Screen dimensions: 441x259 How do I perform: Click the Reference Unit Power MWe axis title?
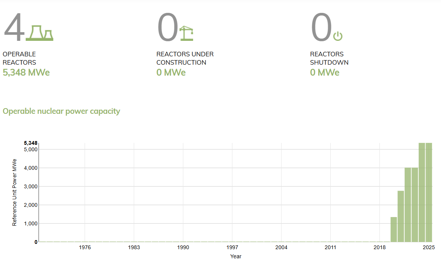click(14, 192)
